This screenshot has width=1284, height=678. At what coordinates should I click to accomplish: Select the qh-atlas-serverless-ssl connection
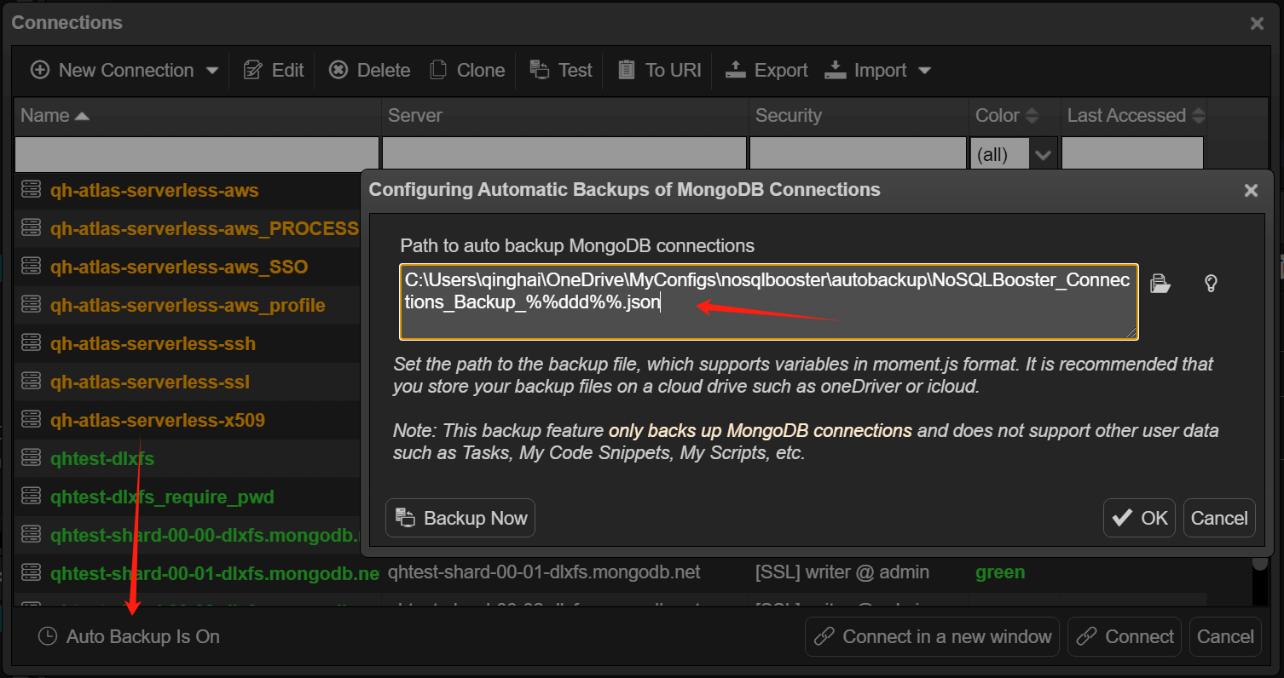pos(150,382)
